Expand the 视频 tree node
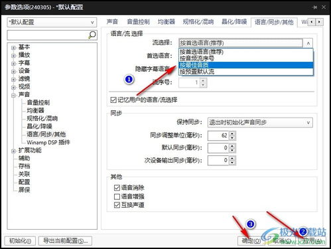The image size is (331, 249). (x=13, y=88)
